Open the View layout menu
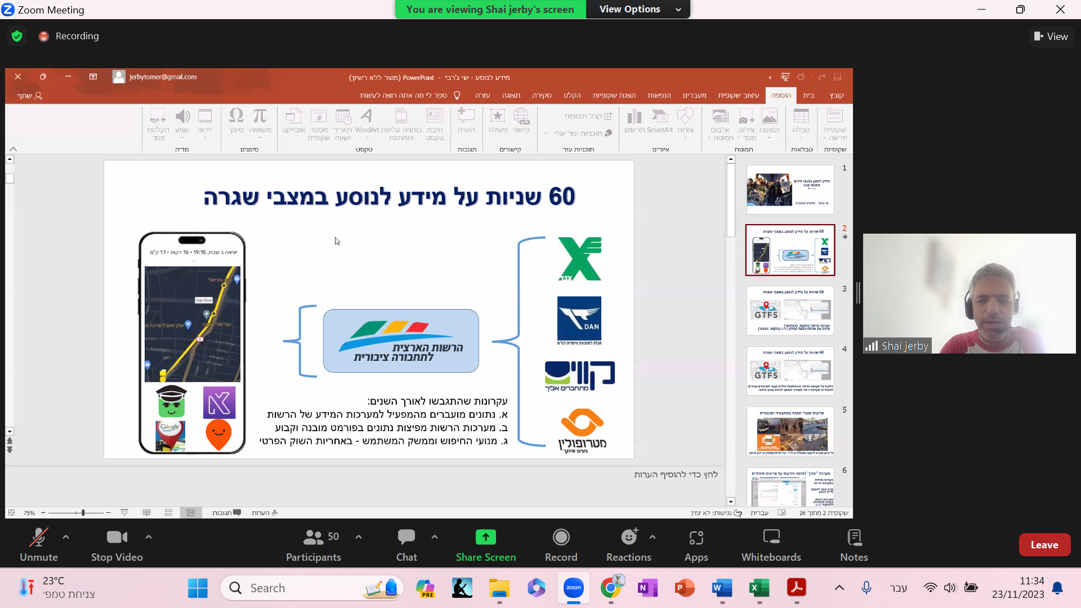This screenshot has height=608, width=1081. (x=1051, y=36)
